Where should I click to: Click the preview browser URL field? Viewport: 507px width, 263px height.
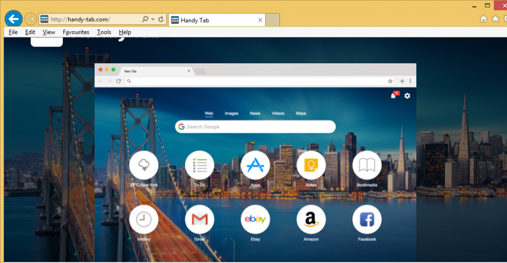click(x=258, y=81)
